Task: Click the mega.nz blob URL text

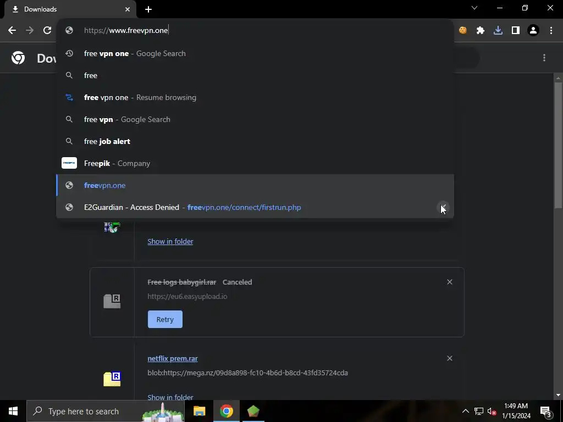Action: [248, 373]
